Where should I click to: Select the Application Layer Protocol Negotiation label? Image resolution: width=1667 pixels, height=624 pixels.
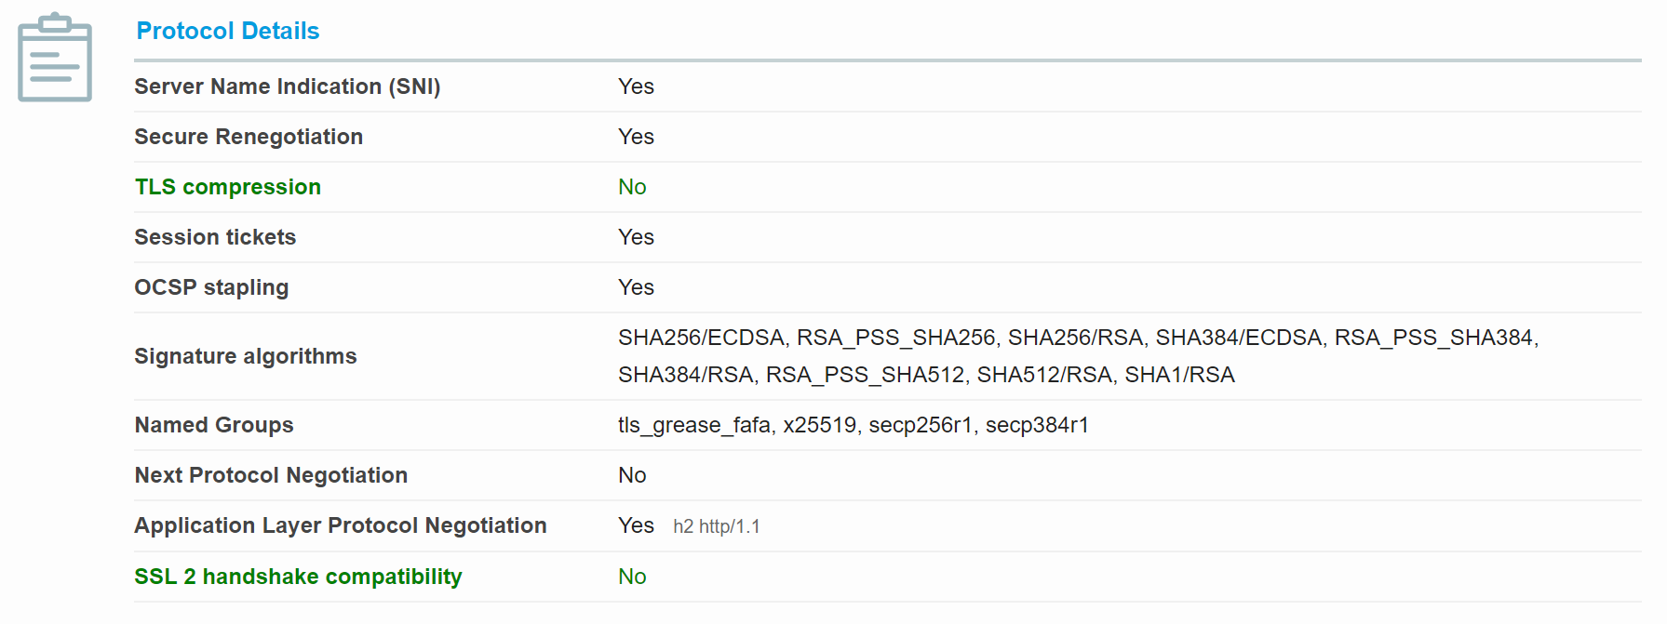(341, 525)
